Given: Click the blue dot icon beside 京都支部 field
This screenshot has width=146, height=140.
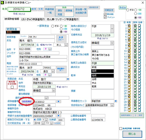Looking at the screenshot, I should pos(116,101).
